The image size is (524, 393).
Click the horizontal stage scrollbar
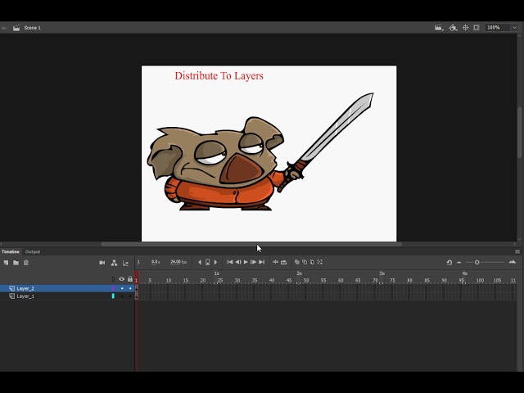point(251,244)
